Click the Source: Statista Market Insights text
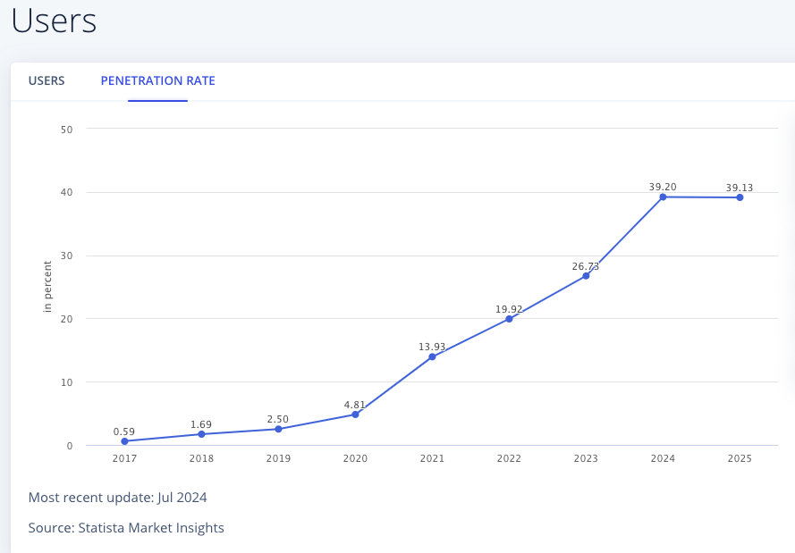795x553 pixels. pyautogui.click(x=126, y=527)
